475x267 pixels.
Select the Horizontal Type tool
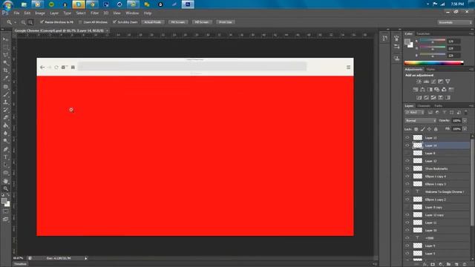(x=6, y=157)
